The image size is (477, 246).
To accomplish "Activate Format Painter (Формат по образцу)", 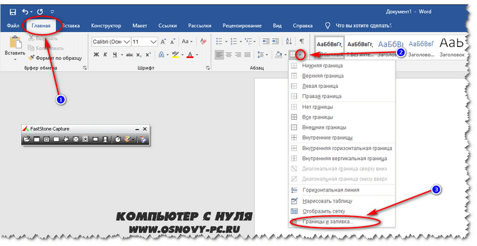I will click(x=55, y=57).
